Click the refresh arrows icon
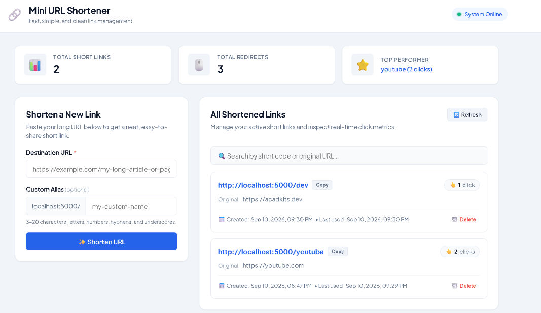541x313 pixels. 456,115
